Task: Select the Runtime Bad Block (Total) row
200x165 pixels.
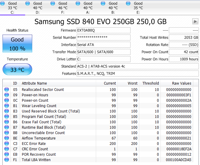Action: click(98, 127)
